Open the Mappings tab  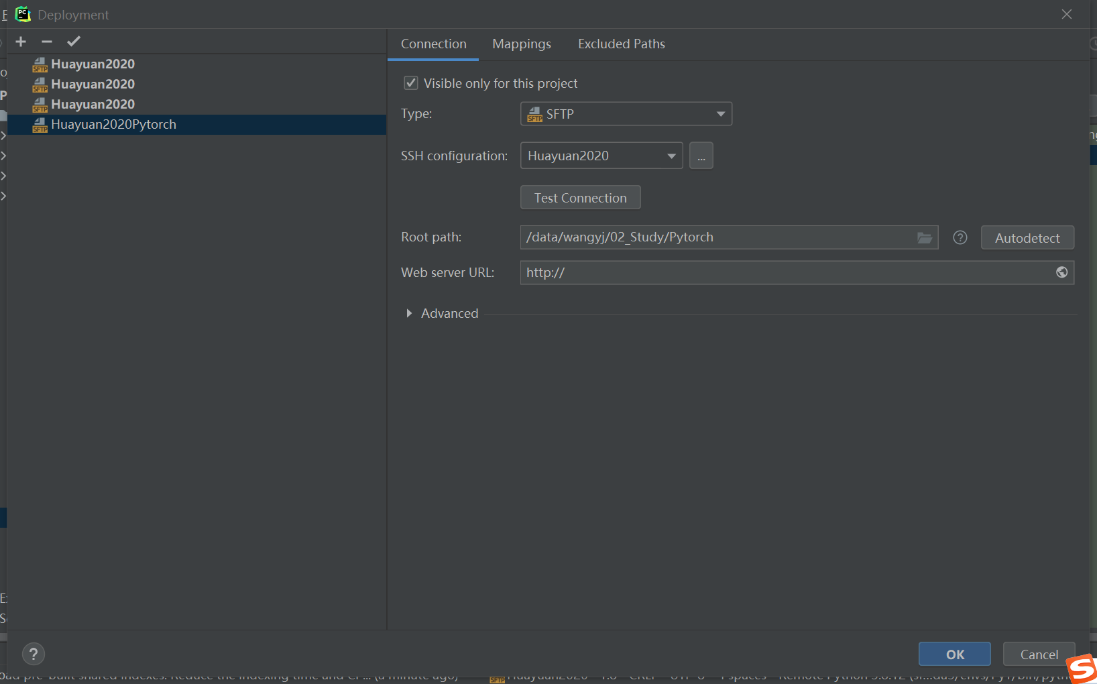click(522, 44)
